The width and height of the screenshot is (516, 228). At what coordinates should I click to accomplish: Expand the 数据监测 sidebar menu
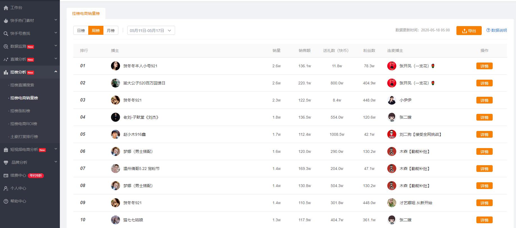[x=30, y=46]
